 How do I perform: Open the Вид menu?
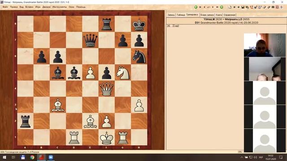[22, 7]
